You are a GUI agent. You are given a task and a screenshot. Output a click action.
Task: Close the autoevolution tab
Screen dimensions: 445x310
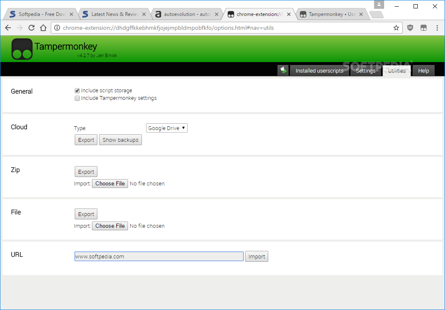point(217,14)
